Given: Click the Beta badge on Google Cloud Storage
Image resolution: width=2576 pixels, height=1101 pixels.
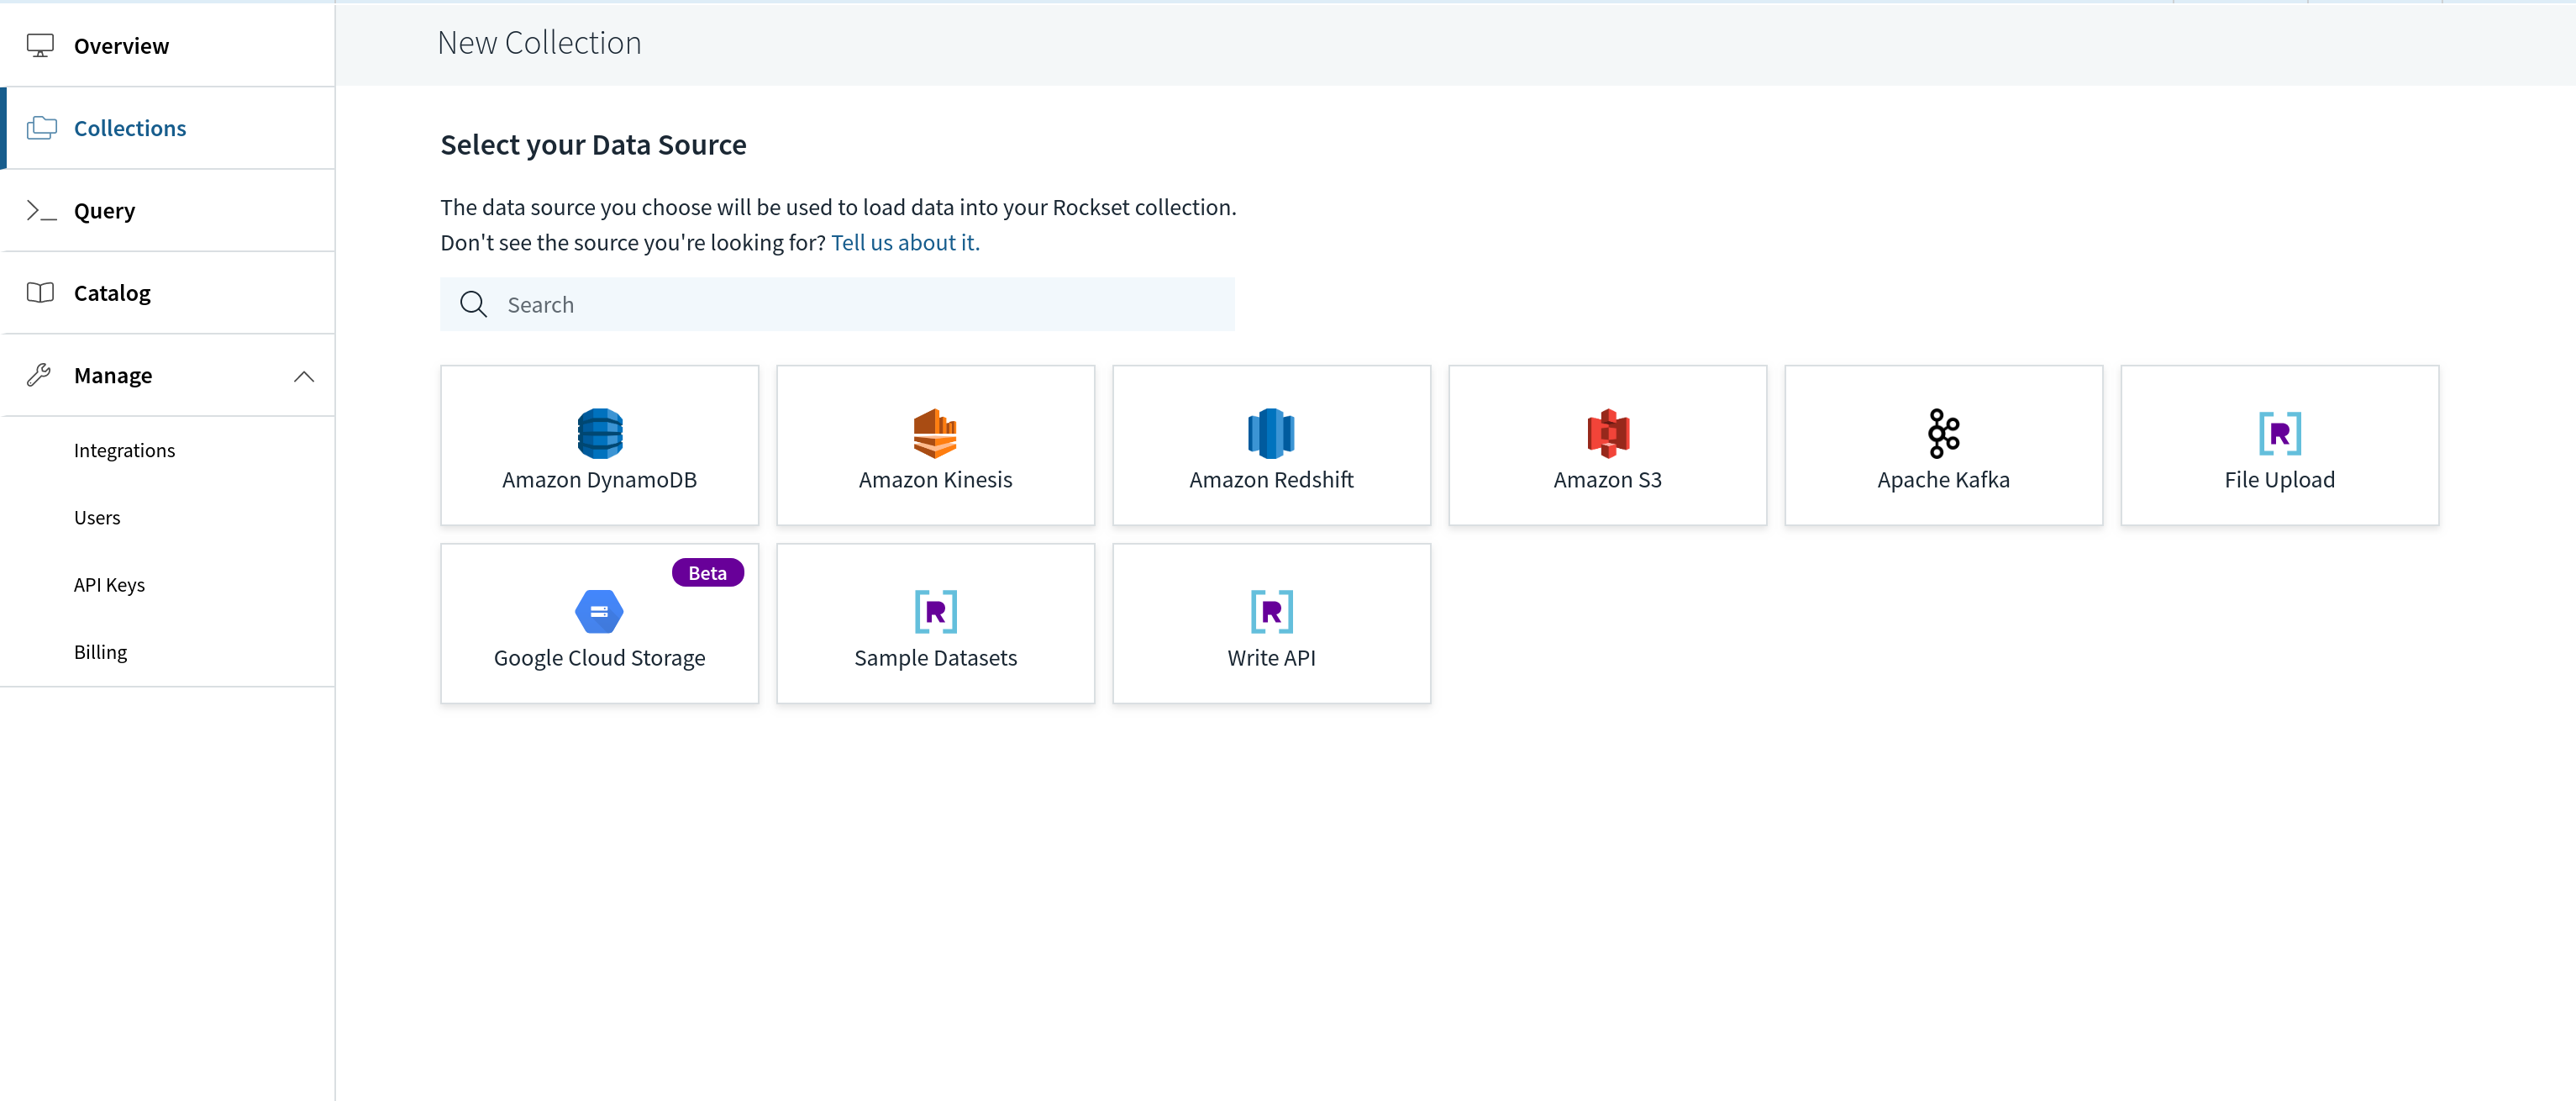Looking at the screenshot, I should pyautogui.click(x=708, y=573).
